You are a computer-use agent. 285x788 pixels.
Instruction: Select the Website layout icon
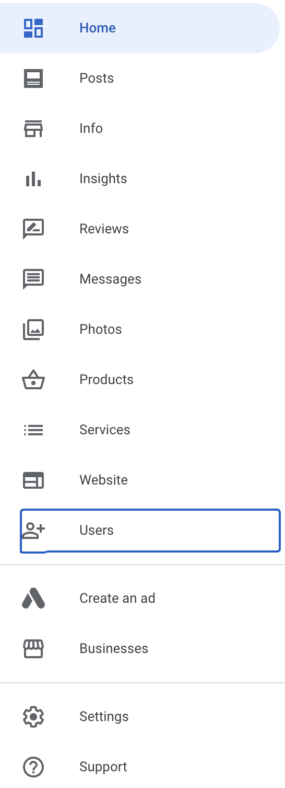coord(33,480)
